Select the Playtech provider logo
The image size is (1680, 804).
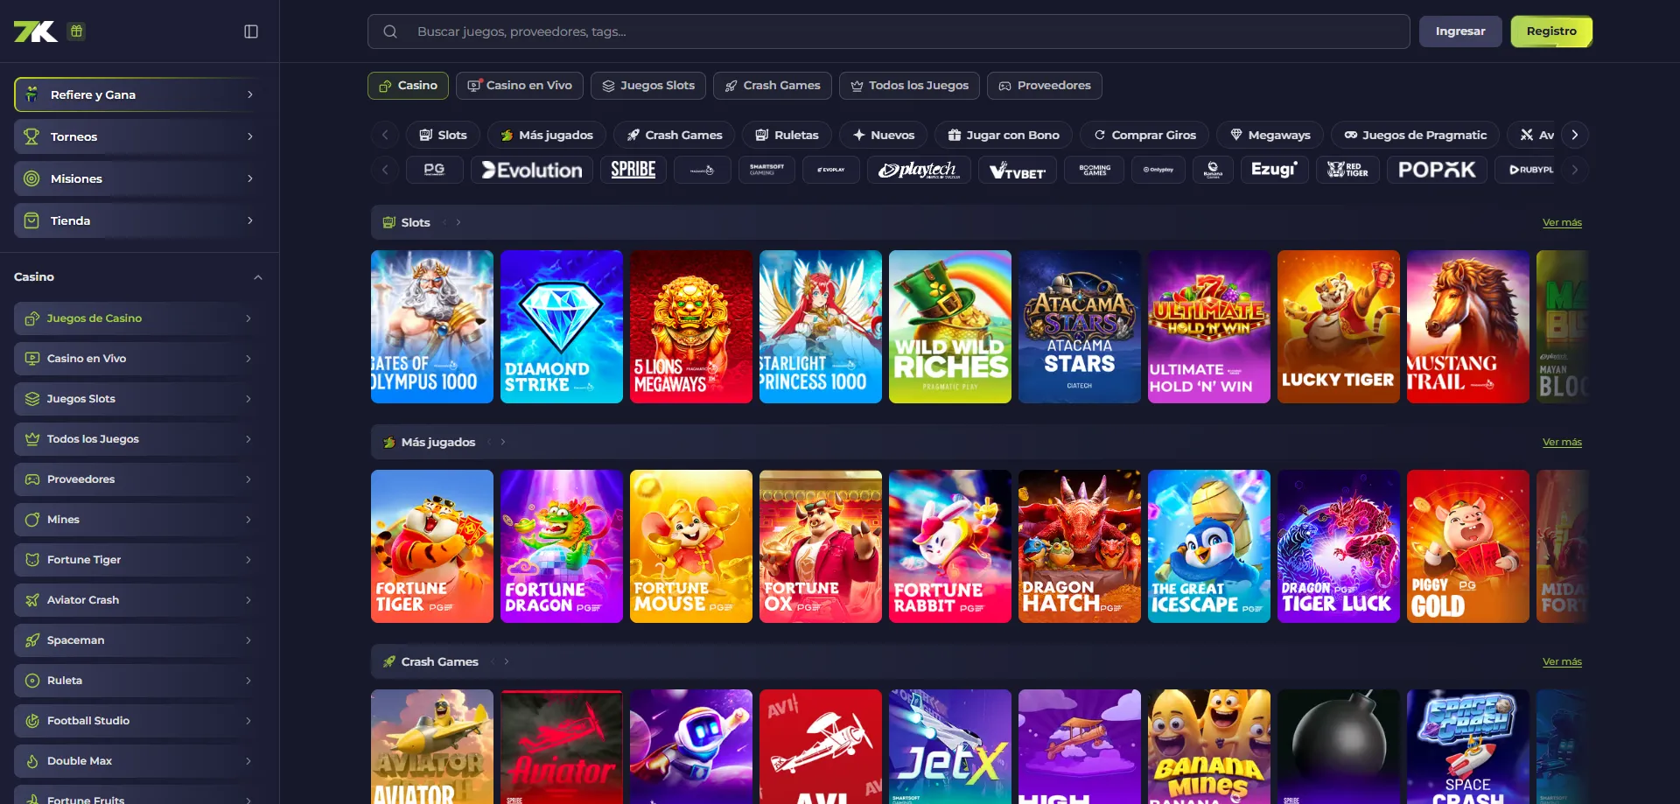(919, 170)
